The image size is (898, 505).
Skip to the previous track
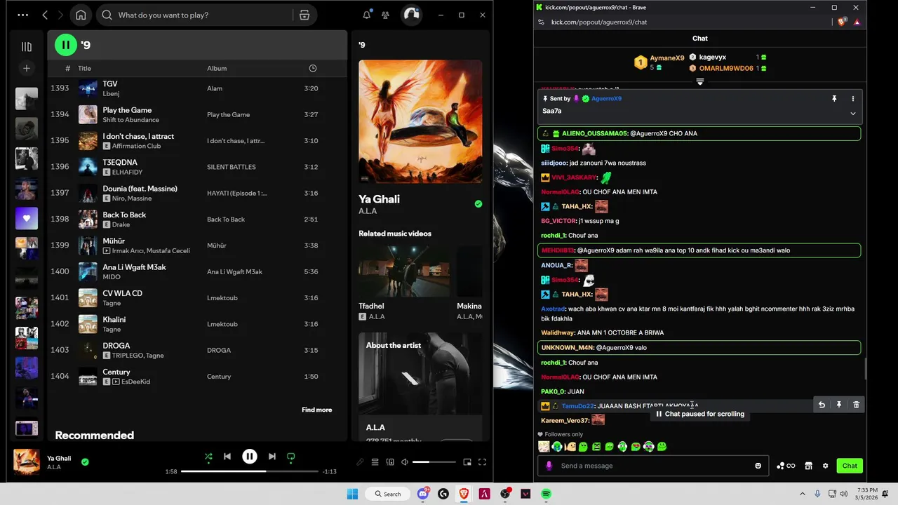tap(227, 457)
